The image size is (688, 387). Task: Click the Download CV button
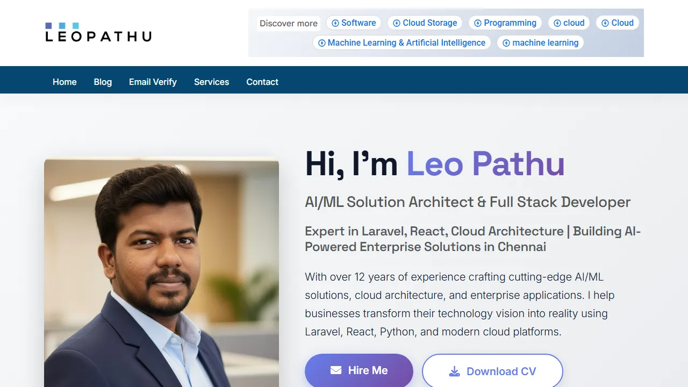tap(492, 371)
